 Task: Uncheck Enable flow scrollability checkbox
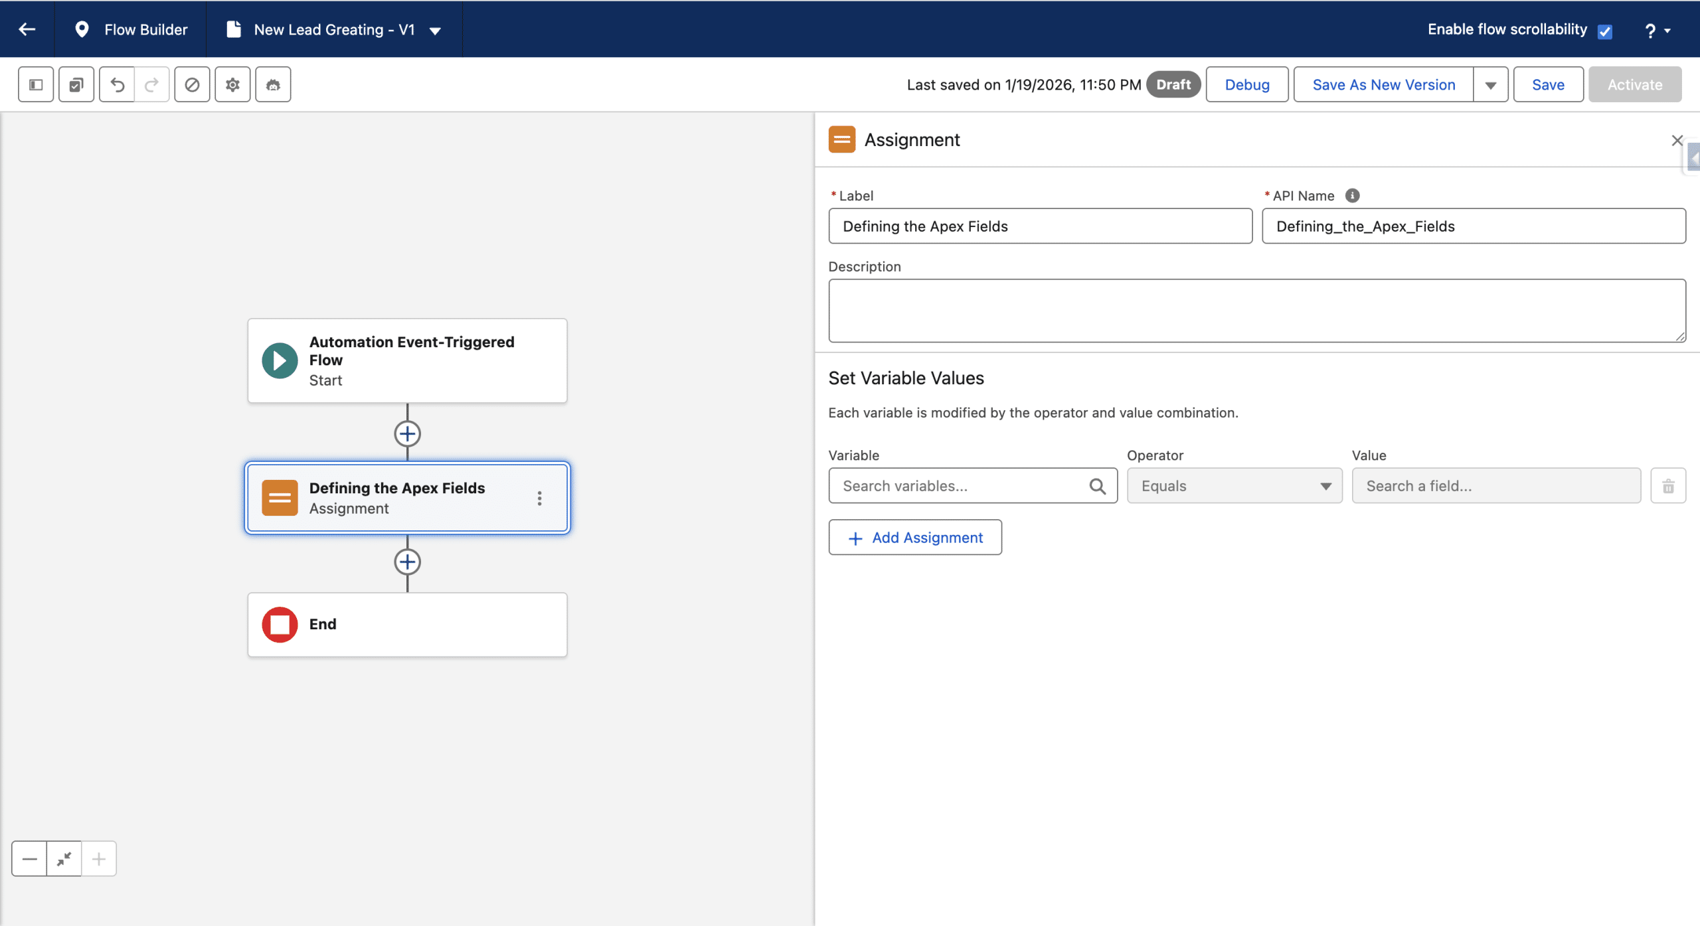pyautogui.click(x=1605, y=31)
